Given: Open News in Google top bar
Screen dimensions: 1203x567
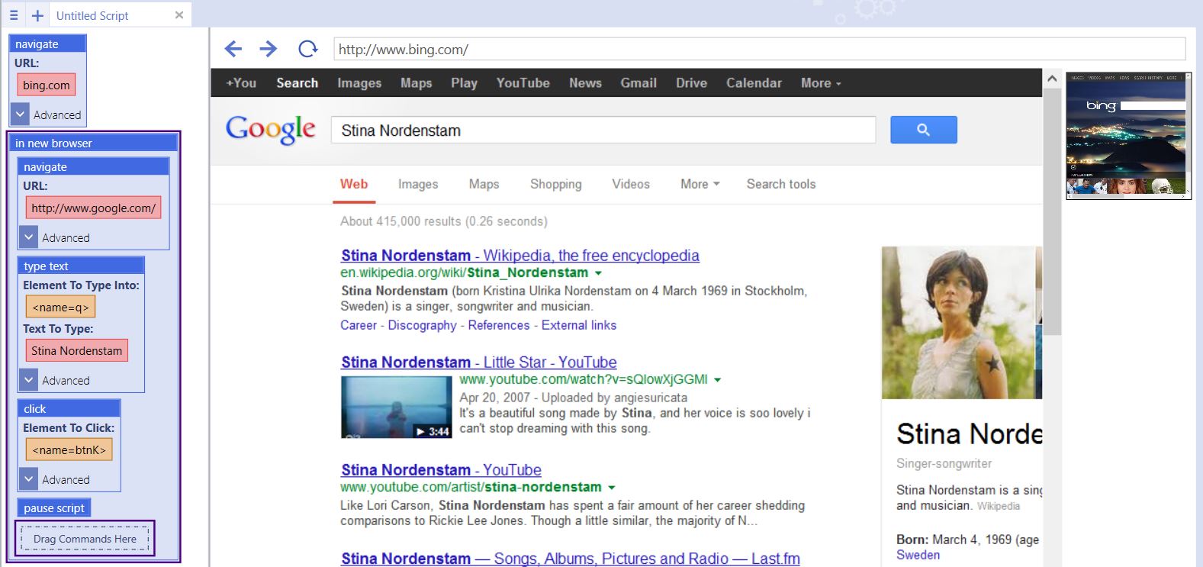Looking at the screenshot, I should (585, 83).
